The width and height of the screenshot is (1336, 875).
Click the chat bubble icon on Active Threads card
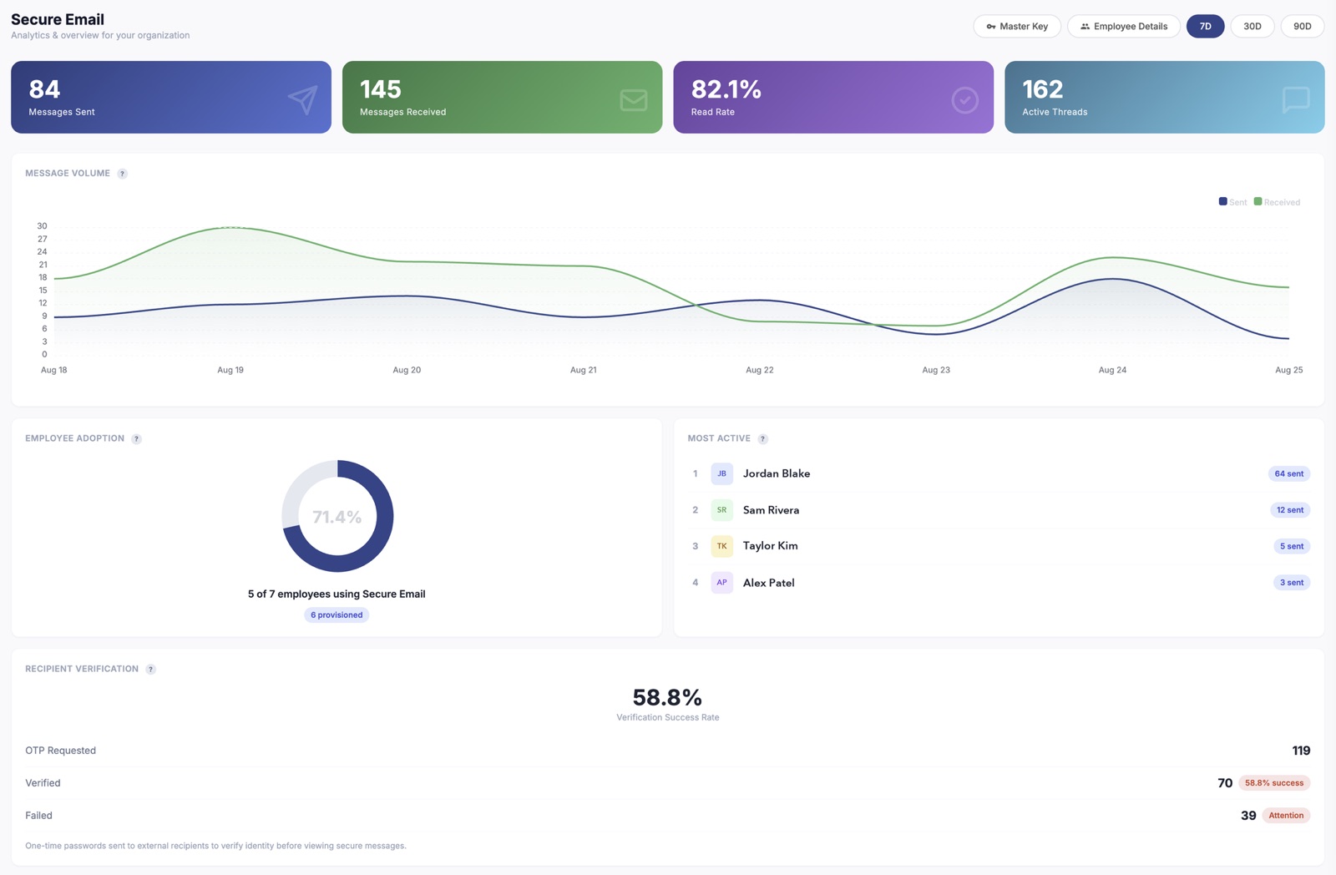coord(1296,100)
